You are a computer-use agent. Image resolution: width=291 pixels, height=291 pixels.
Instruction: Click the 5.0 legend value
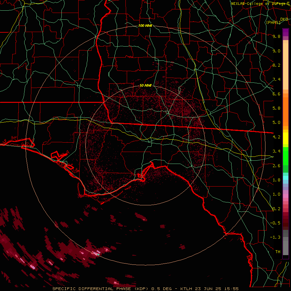click(276, 123)
